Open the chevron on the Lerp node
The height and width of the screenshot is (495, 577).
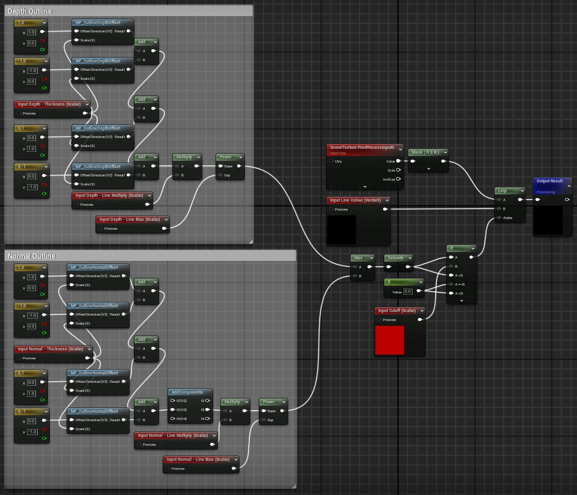[522, 190]
